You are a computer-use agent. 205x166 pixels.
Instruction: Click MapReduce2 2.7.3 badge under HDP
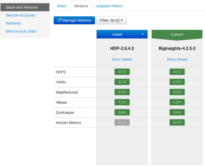(x=122, y=92)
